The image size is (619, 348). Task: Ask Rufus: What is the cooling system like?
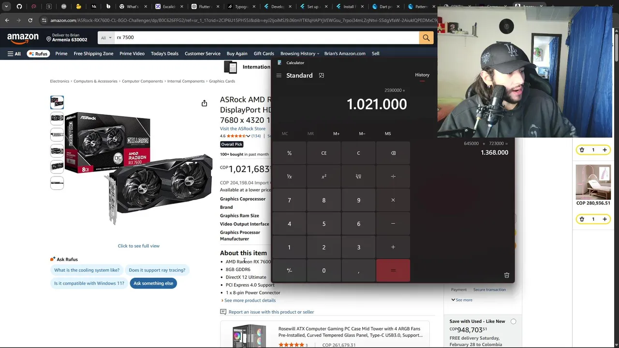(87, 270)
